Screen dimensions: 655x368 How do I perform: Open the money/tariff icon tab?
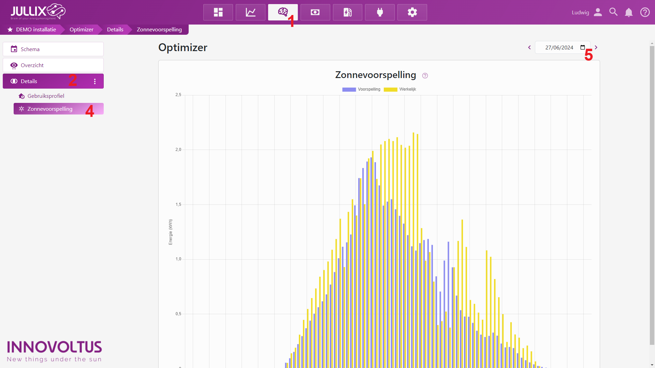(315, 12)
